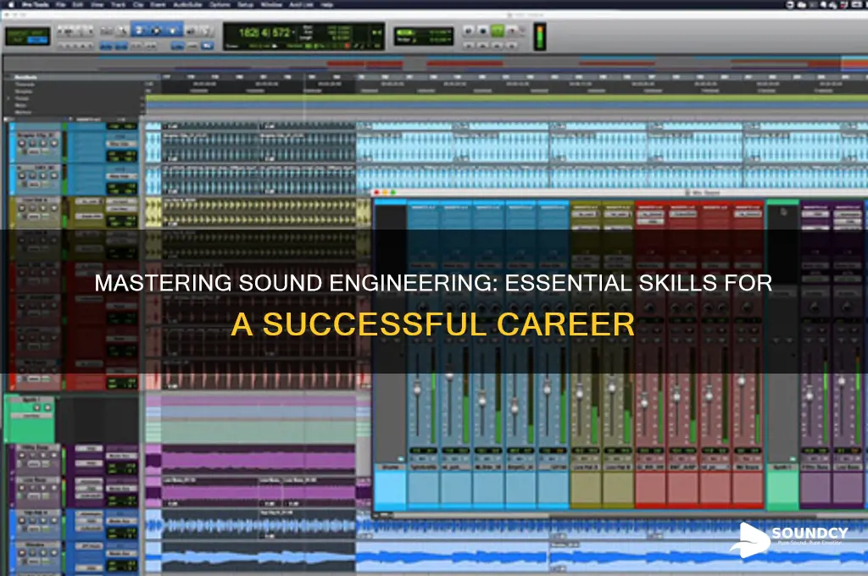Open the Window menu
This screenshot has width=868, height=576.
[271, 4]
